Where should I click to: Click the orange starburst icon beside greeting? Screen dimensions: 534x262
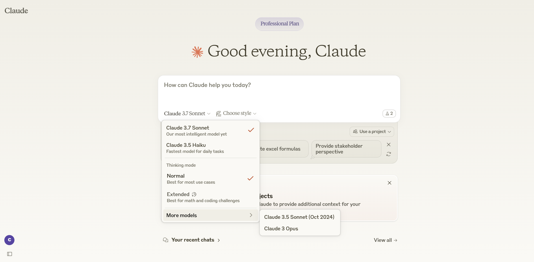click(198, 52)
